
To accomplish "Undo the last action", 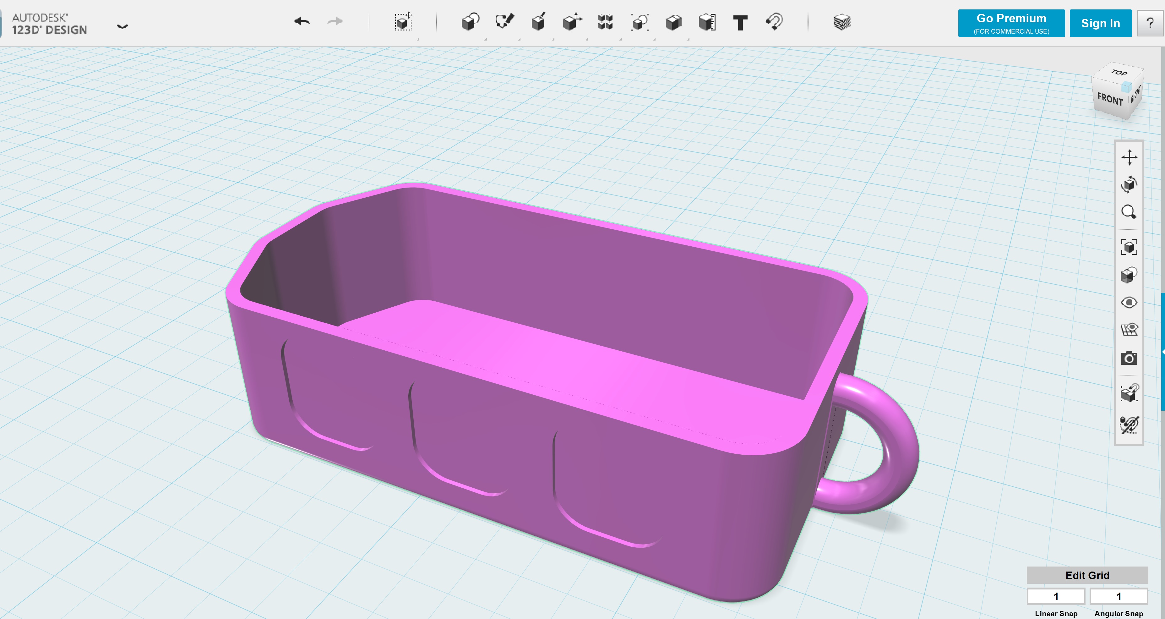I will pyautogui.click(x=302, y=21).
